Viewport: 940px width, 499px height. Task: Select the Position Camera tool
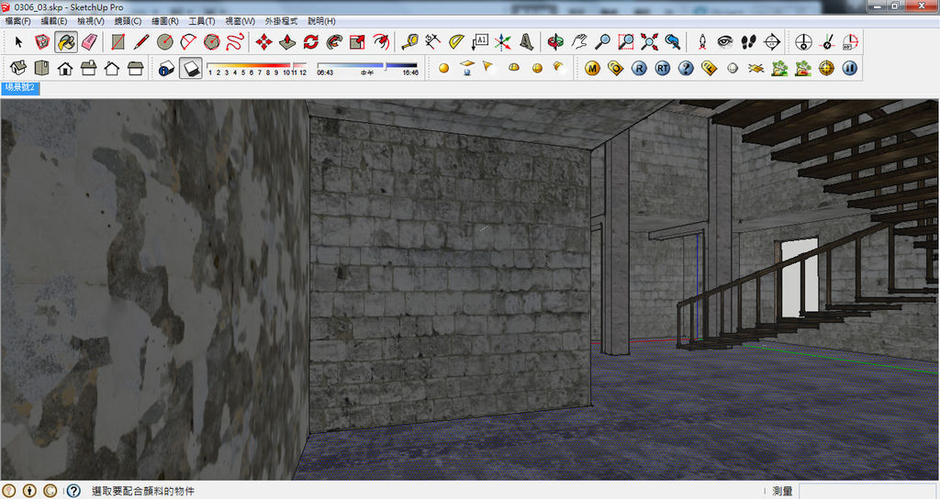point(702,42)
